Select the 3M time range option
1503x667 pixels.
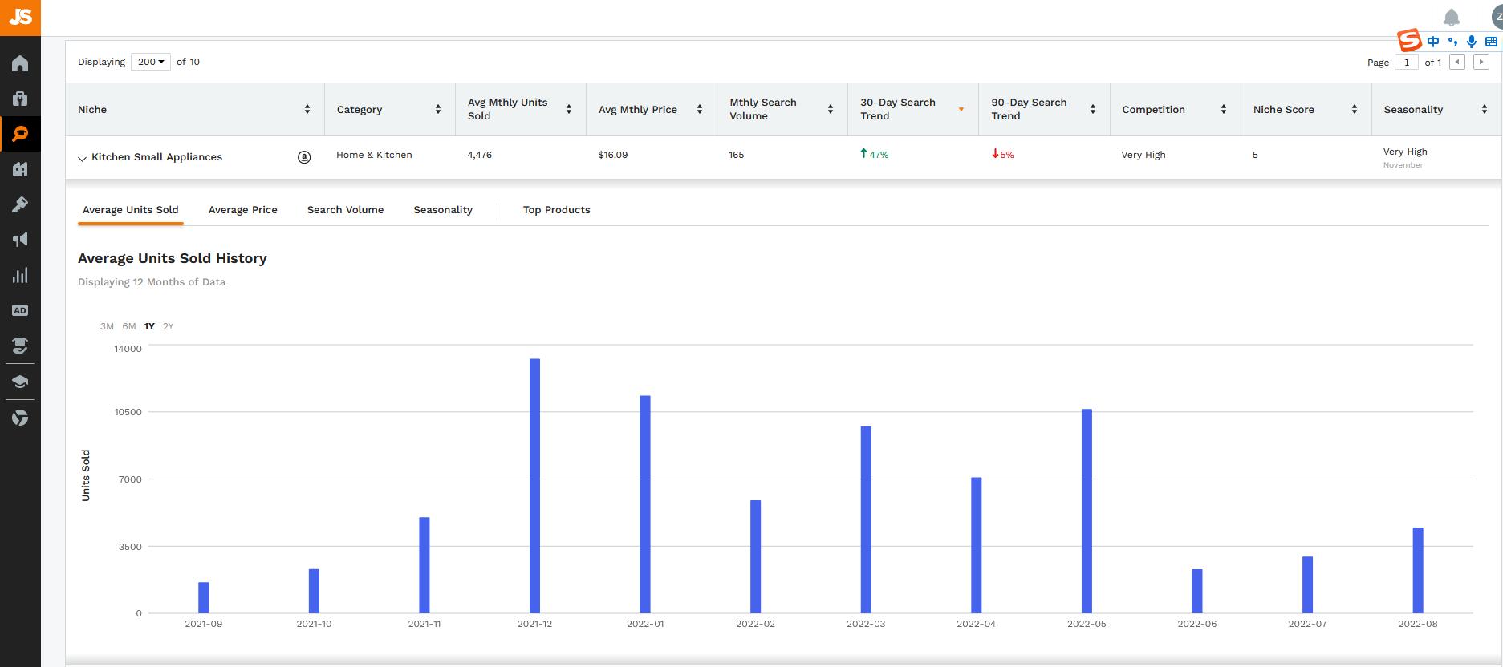(x=107, y=326)
